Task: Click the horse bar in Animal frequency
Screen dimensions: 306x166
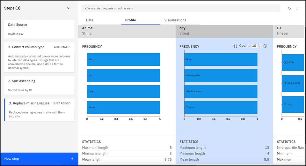Action: pos(123,107)
